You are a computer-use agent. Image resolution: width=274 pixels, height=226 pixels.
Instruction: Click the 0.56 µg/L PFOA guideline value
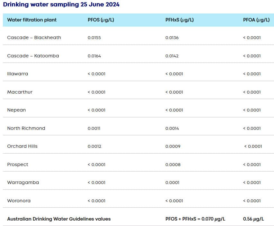tap(253, 219)
